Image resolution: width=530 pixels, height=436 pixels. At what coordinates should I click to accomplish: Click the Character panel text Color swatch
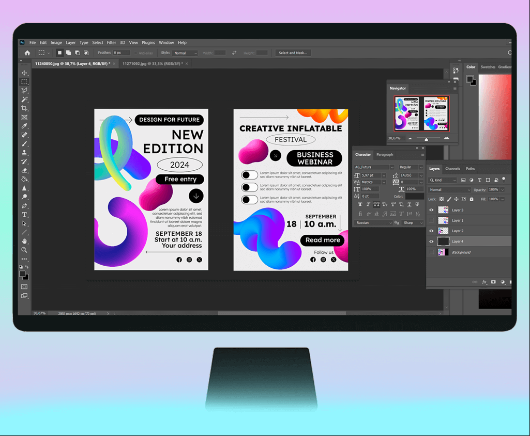(414, 196)
